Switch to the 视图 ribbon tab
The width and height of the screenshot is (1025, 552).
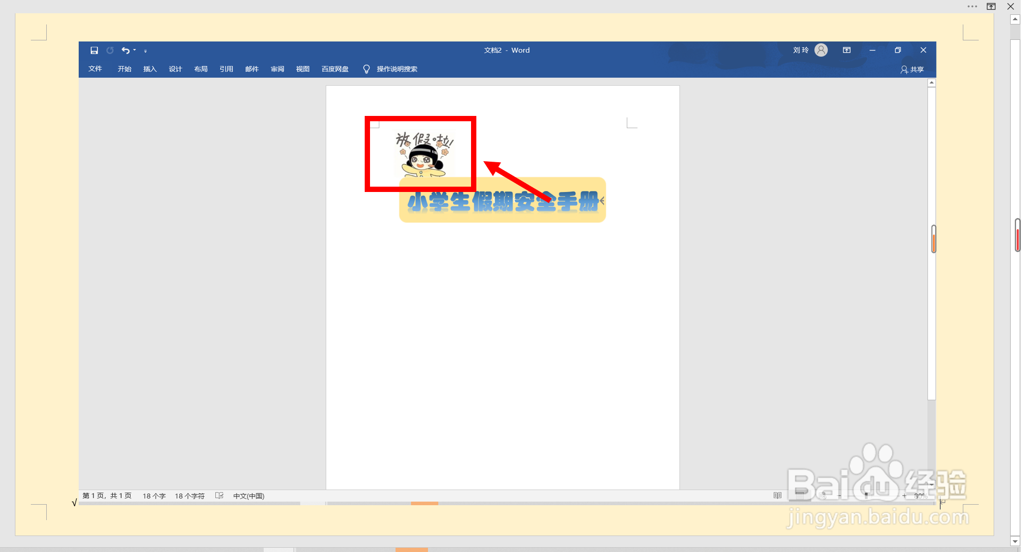click(303, 69)
